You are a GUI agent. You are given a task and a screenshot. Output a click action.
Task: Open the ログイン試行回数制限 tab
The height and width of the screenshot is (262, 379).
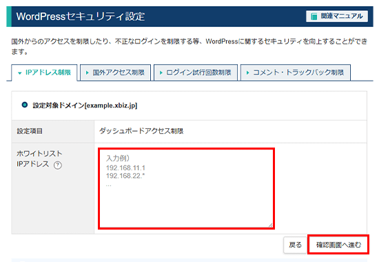[x=196, y=72]
